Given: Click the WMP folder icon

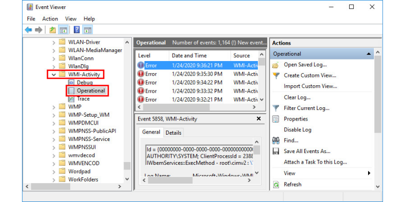Looking at the screenshot, I should coord(62,106).
